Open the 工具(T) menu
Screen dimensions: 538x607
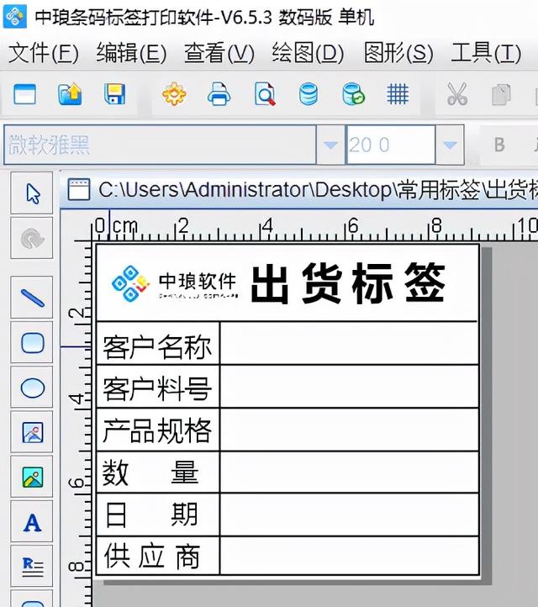point(486,53)
